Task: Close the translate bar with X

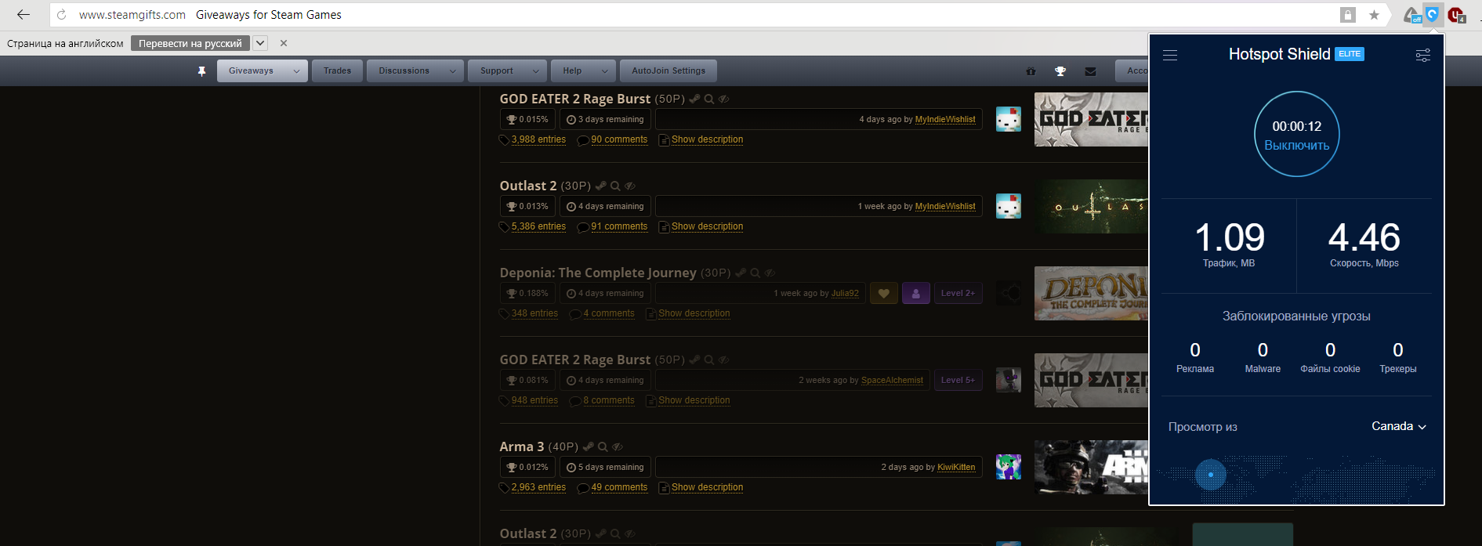Action: tap(284, 43)
